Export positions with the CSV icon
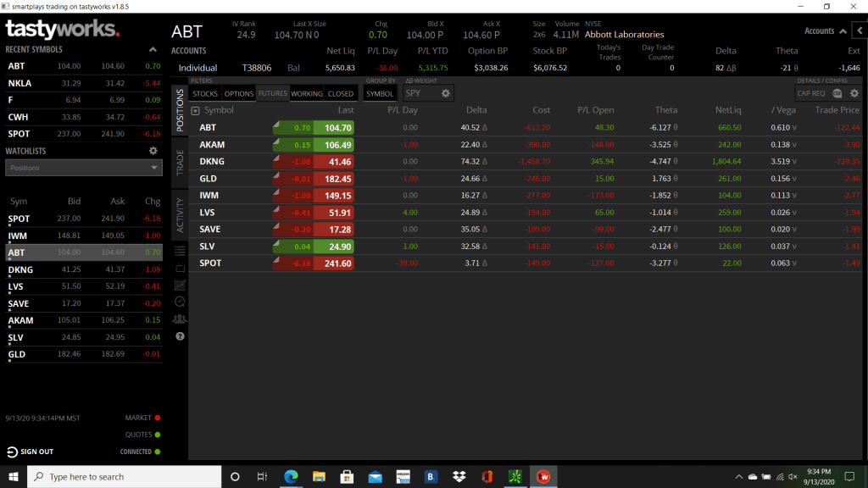 click(x=837, y=93)
